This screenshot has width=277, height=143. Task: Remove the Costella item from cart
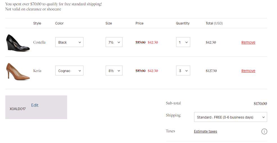[248, 42]
